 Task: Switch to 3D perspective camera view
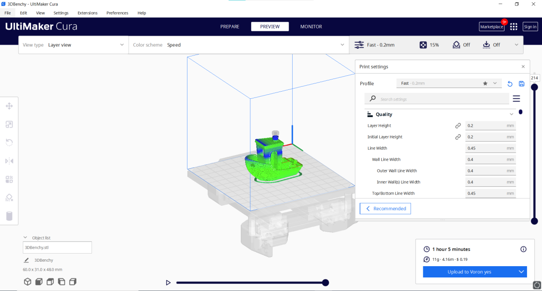coord(28,282)
